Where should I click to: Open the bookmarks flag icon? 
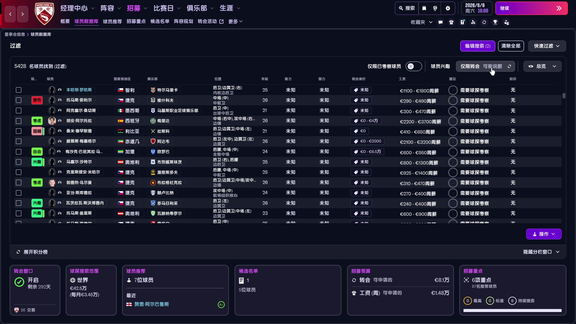[x=424, y=8]
